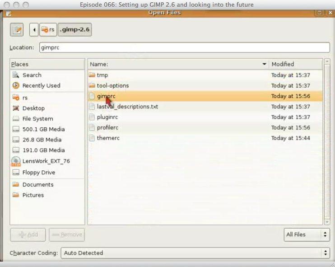Open Pictures bookmark
Image resolution: width=335 pixels, height=267 pixels.
(47, 195)
